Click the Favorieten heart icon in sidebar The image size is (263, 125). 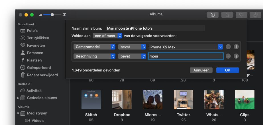pos(23,45)
